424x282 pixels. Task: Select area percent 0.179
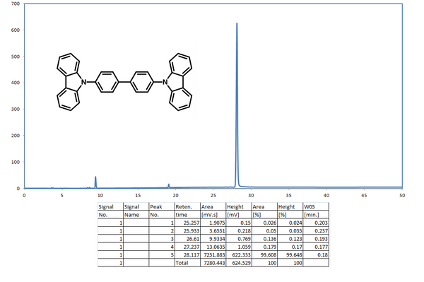click(270, 247)
